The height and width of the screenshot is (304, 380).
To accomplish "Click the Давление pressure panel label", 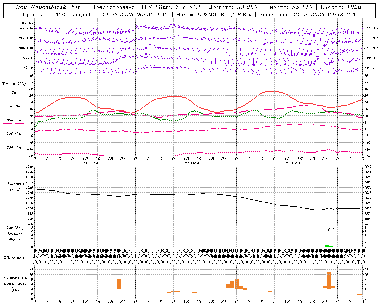I will pos(15,183).
